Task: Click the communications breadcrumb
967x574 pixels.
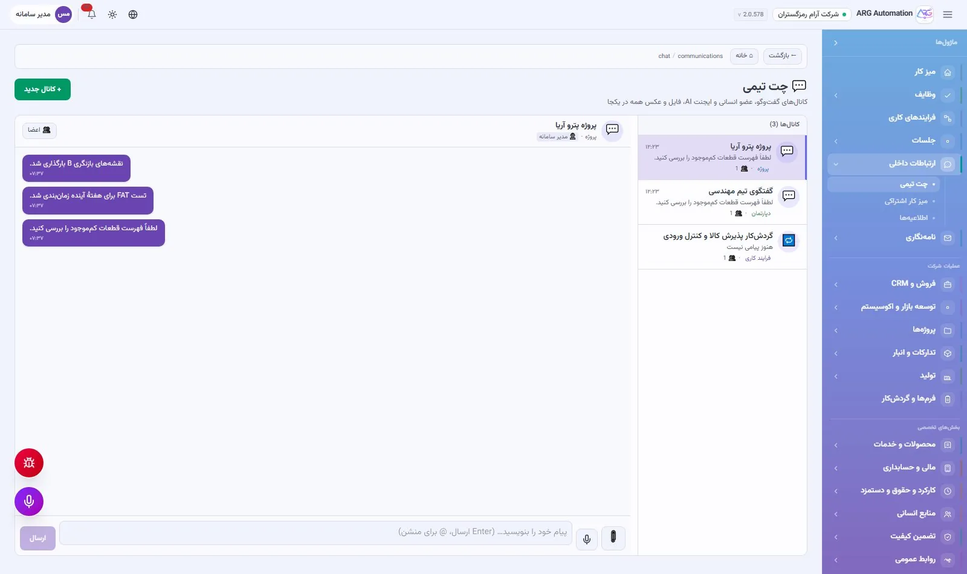Action: pyautogui.click(x=700, y=56)
